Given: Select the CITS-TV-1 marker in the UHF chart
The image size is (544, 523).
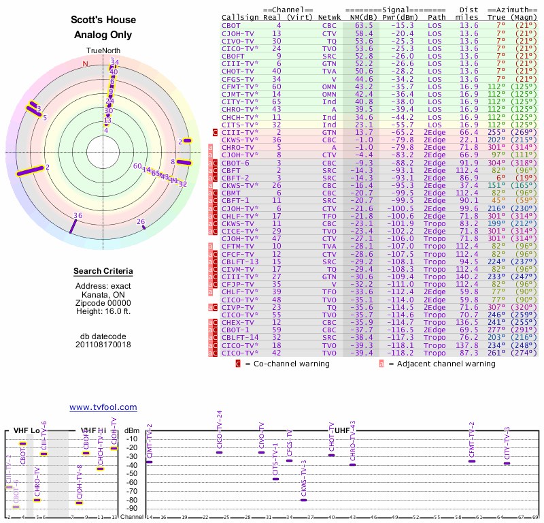Looking at the screenshot, I should tap(276, 479).
